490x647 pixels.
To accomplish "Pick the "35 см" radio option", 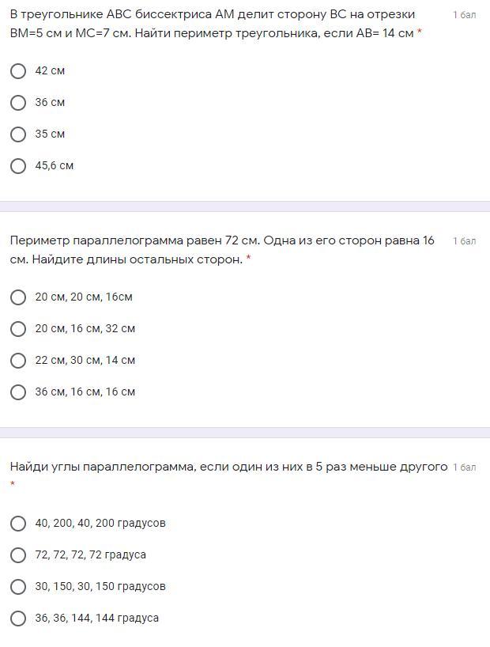I will [x=18, y=134].
